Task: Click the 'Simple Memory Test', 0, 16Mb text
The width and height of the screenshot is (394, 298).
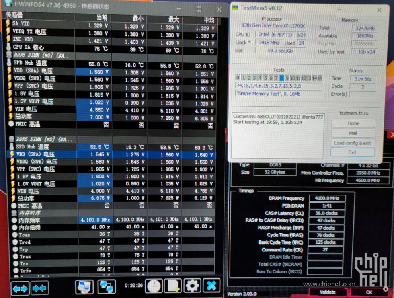Action: [269, 94]
